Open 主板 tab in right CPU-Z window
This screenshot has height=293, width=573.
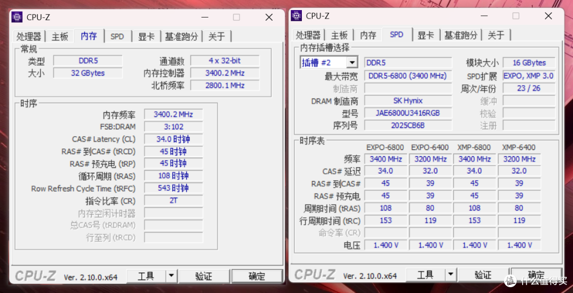(x=338, y=35)
